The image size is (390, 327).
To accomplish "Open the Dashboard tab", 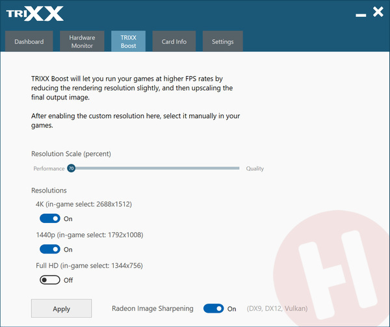I will tap(29, 41).
